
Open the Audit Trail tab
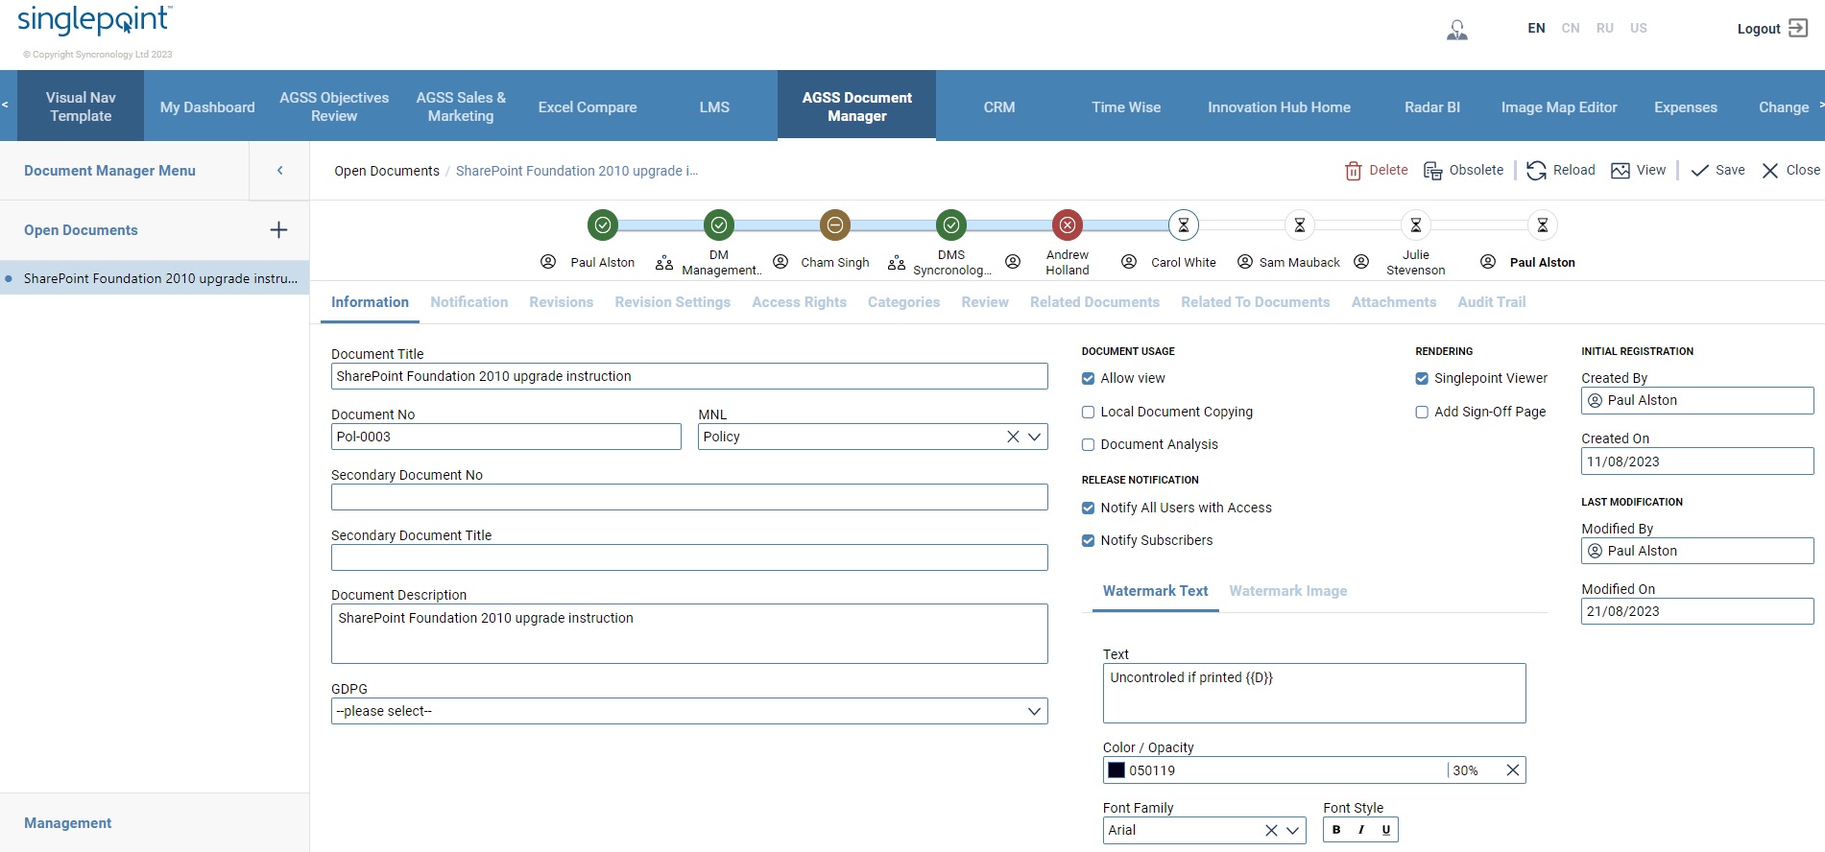tap(1492, 302)
